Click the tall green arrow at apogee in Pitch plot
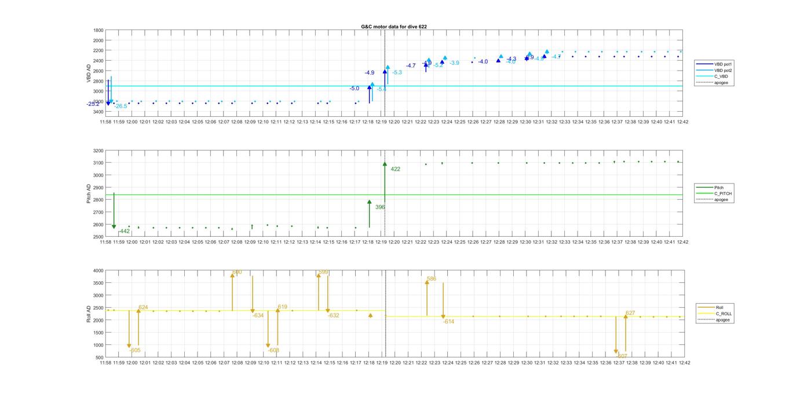 click(385, 182)
